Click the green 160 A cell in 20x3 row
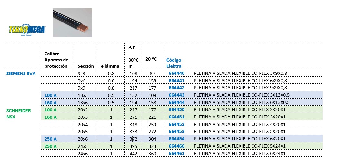Image resolution: width=338 pixels, height=165 pixels. click(50, 117)
